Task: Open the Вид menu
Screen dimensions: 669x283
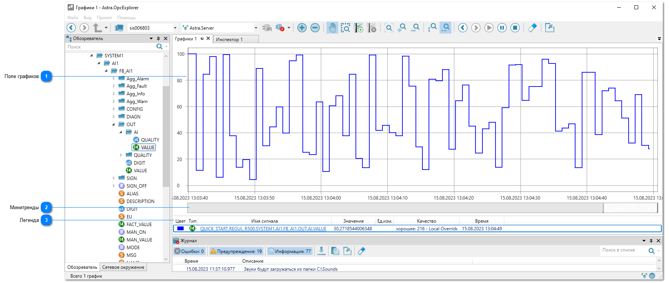Action: [87, 18]
